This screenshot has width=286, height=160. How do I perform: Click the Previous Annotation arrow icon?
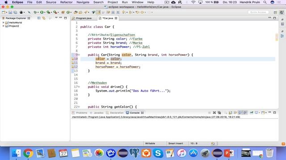[130, 12]
